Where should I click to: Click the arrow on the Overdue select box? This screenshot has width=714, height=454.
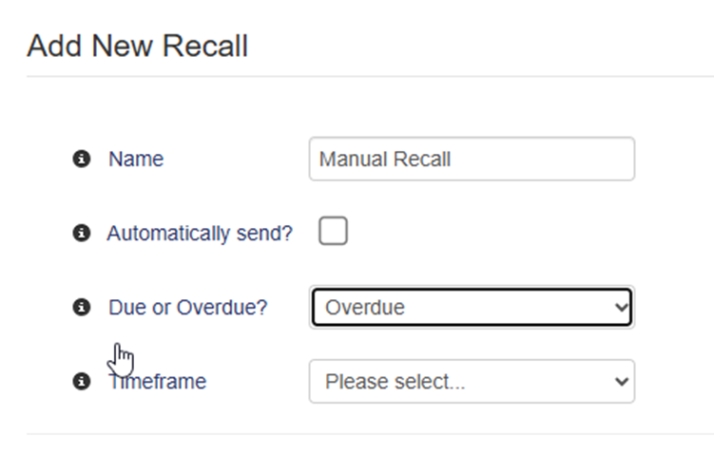(622, 308)
